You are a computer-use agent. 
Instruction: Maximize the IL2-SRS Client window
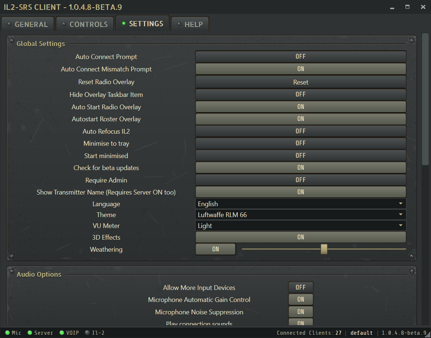pyautogui.click(x=407, y=7)
